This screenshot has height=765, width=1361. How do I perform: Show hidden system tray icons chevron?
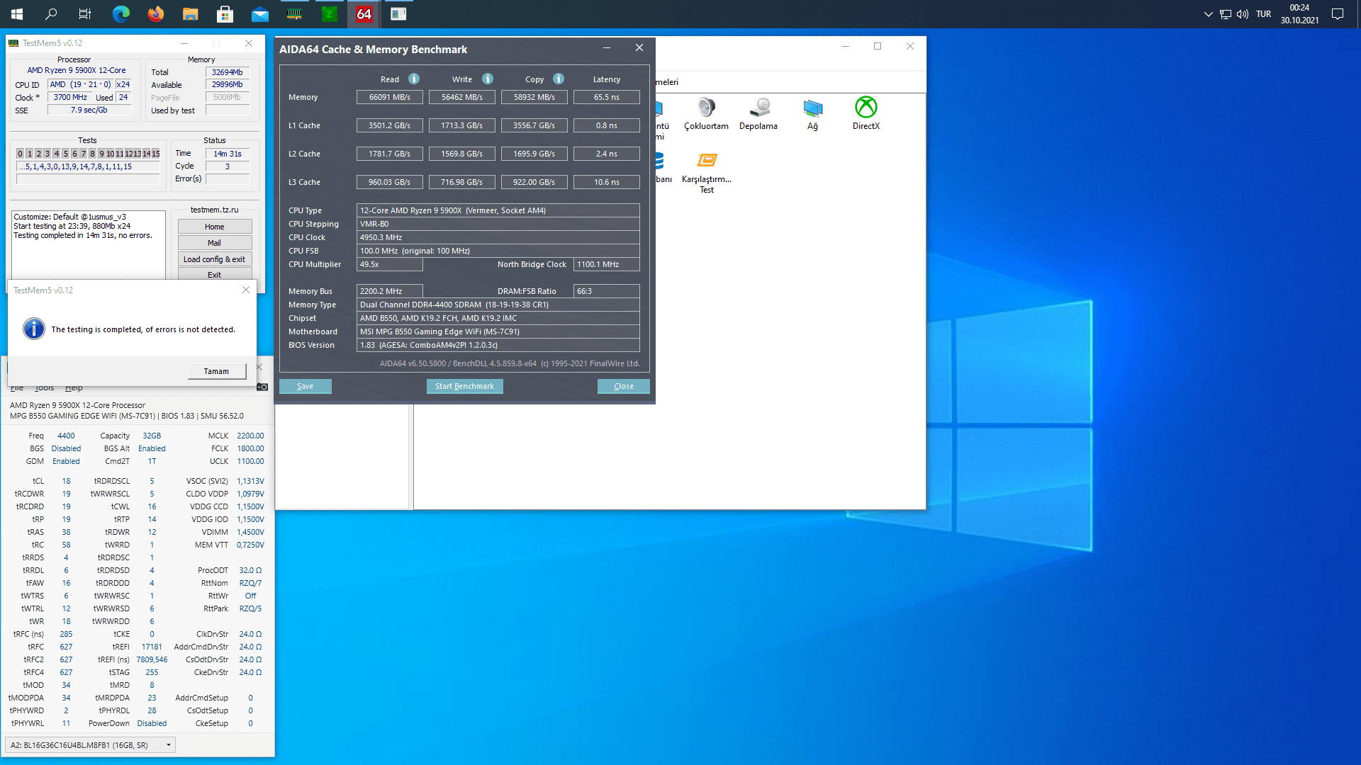[1208, 14]
